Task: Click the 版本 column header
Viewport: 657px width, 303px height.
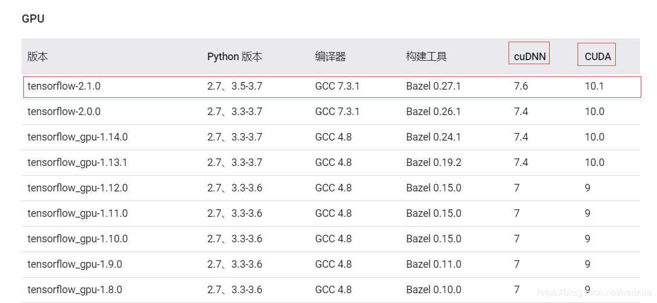Action: pyautogui.click(x=38, y=57)
